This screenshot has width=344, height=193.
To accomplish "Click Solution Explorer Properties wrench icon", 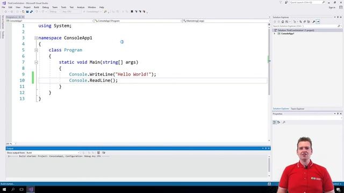I will (x=314, y=21).
